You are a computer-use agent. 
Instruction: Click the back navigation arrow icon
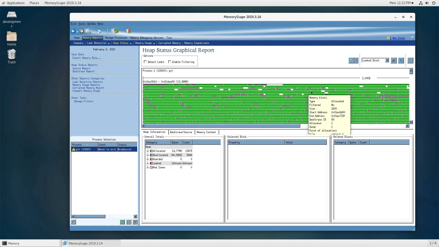click(x=73, y=31)
